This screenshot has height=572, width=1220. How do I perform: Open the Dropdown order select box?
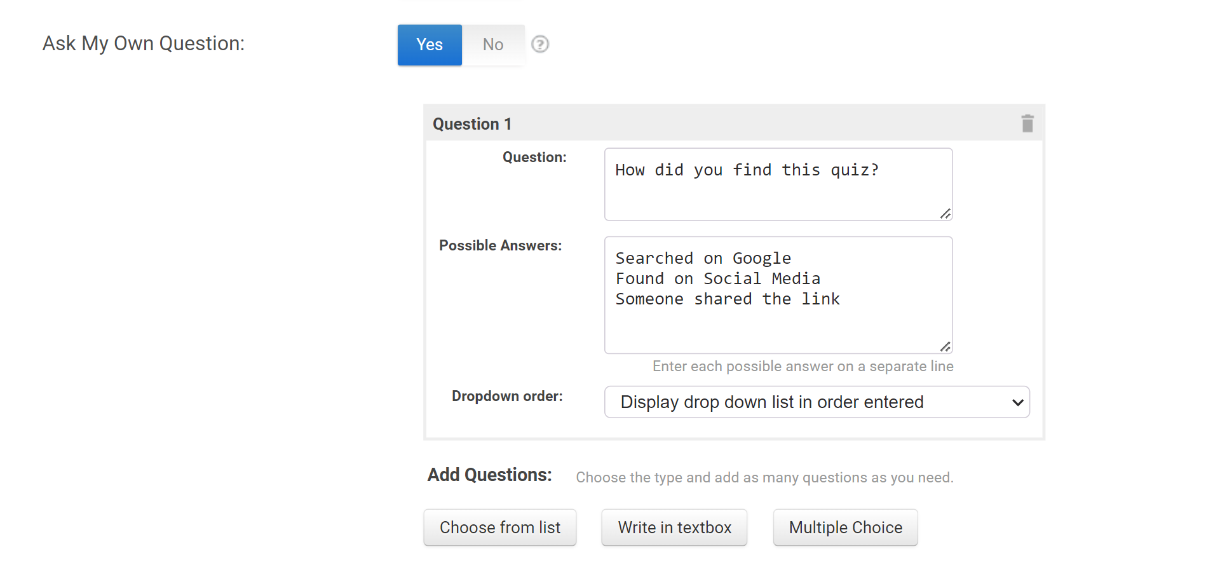tap(816, 402)
